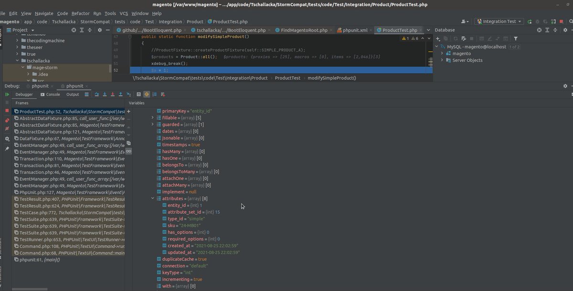Filter the Database panel with the funnel
573x291 pixels.
pos(516,39)
